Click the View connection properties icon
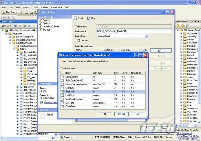The height and width of the screenshot is (141, 201). pos(41,103)
